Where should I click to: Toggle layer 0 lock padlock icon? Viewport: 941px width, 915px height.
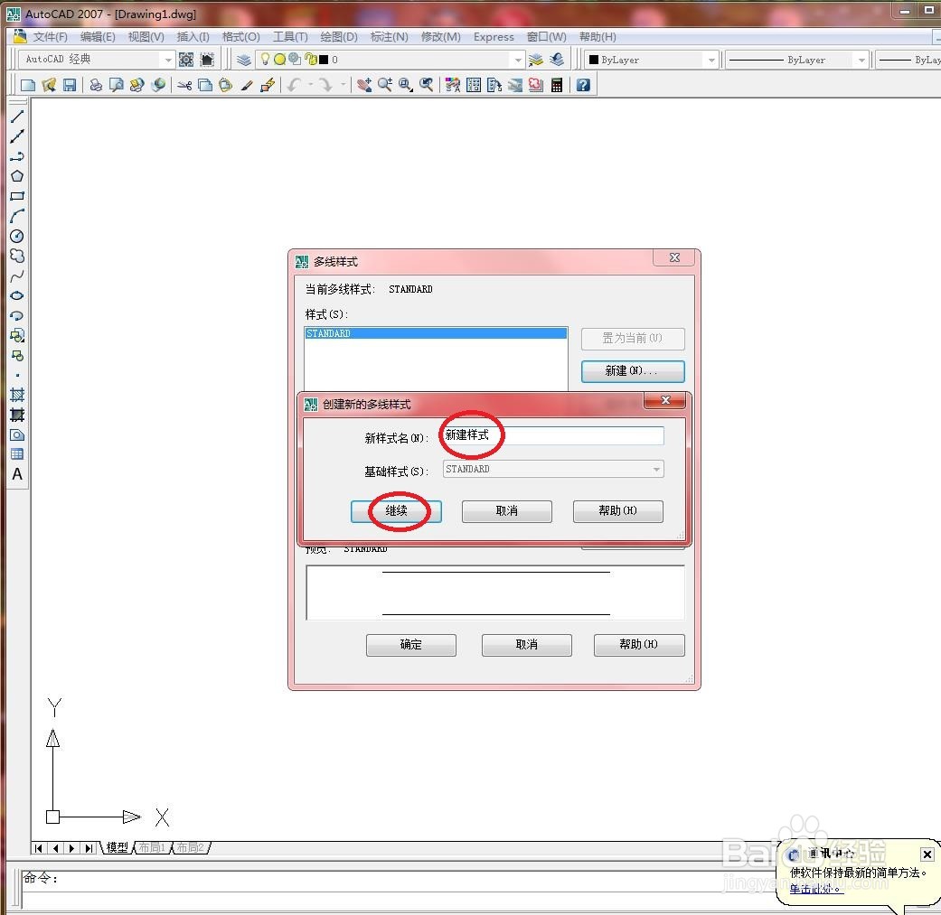(x=310, y=59)
